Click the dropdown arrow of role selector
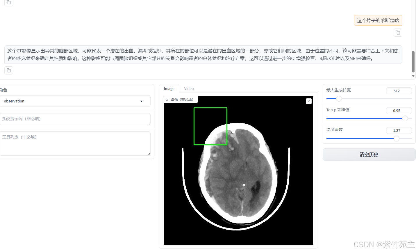The width and height of the screenshot is (416, 252). [x=142, y=101]
